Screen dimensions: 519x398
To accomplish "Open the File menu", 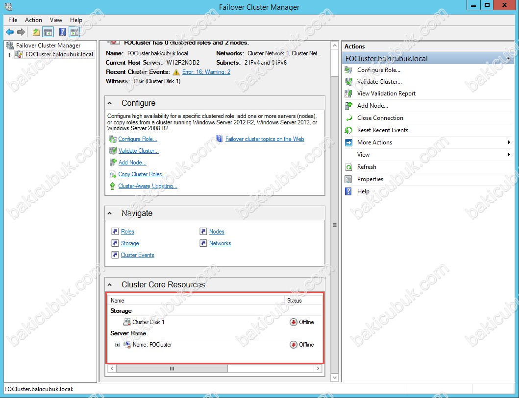I will (13, 20).
